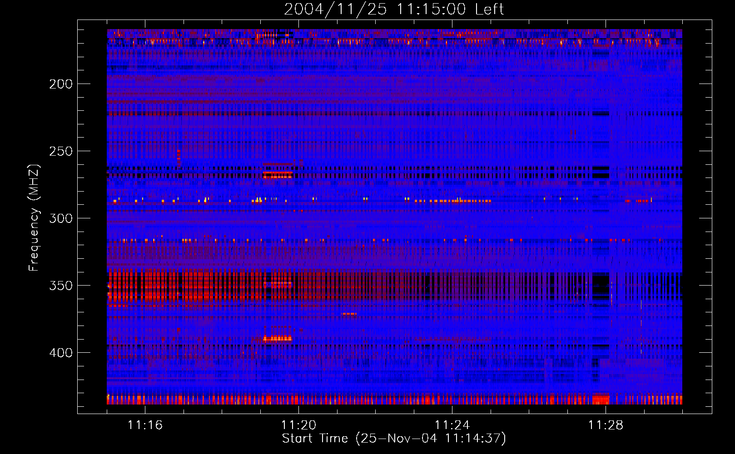Select the 250 frequency tick label
This screenshot has height=454, width=735.
(x=61, y=151)
